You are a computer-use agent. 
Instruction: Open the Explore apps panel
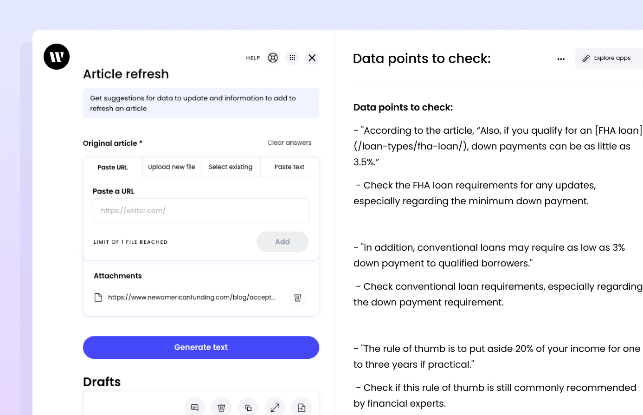click(x=608, y=58)
